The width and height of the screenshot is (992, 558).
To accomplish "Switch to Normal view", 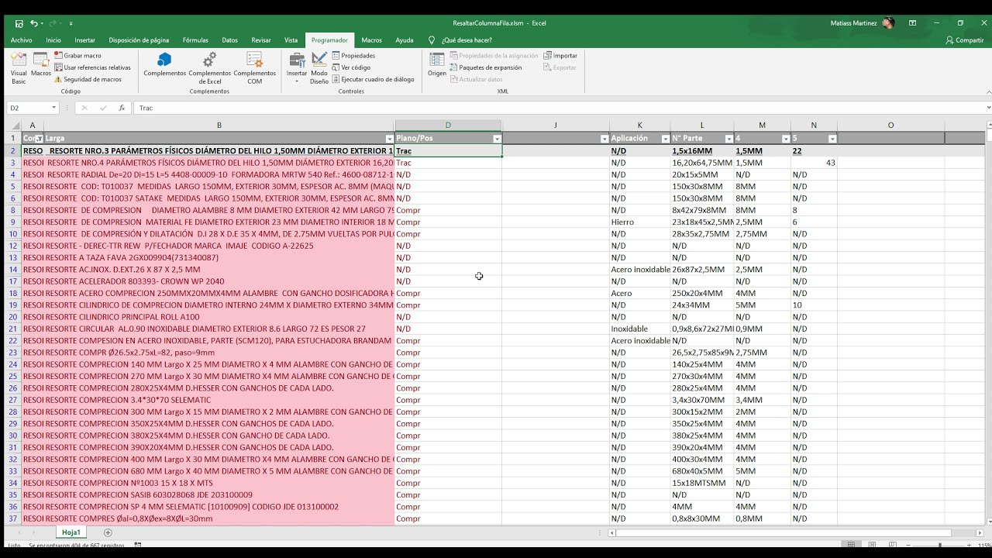I will pos(852,545).
